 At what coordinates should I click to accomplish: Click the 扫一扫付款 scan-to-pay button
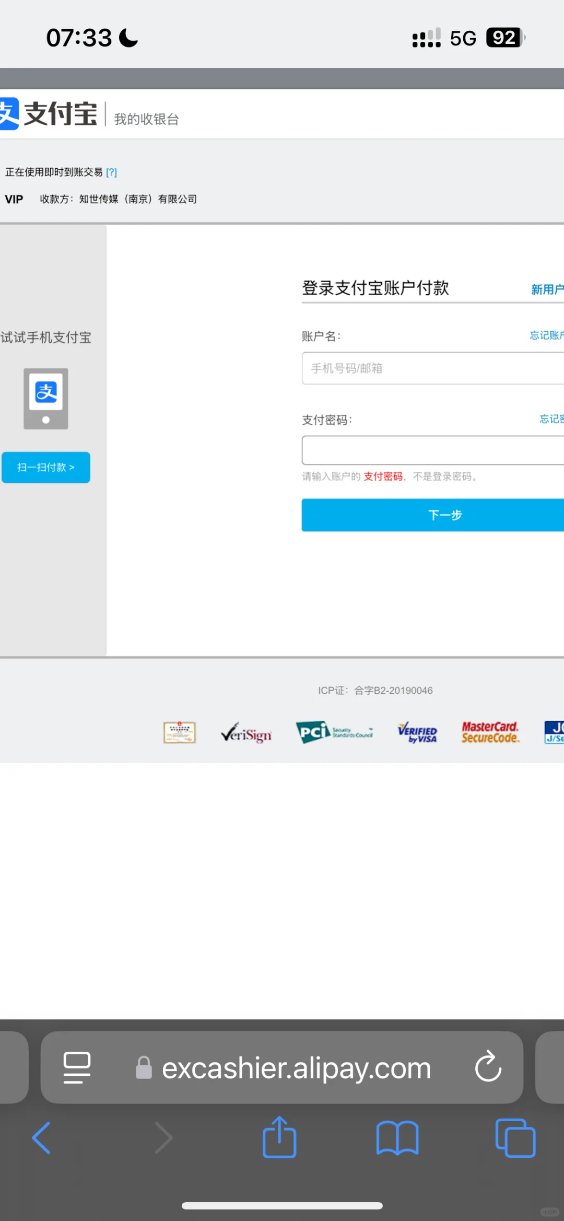pos(46,467)
